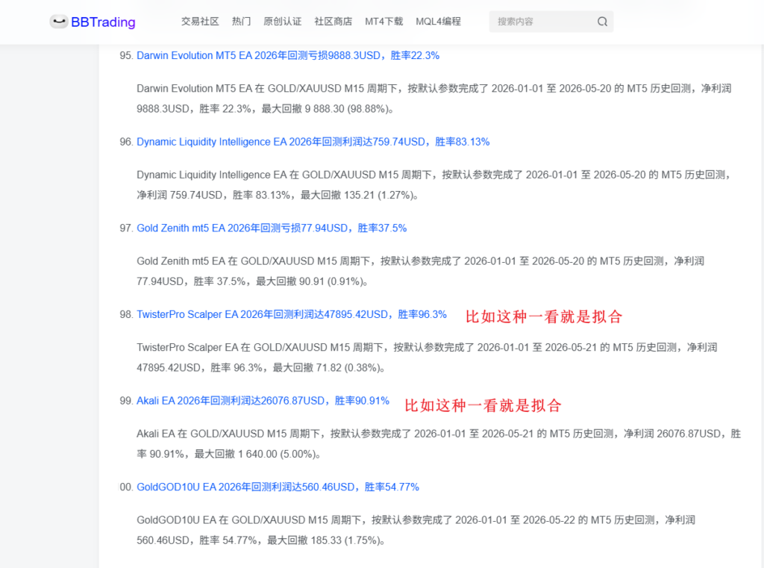764x568 pixels.
Task: Open 社区商店 in the navigation
Action: pos(333,22)
